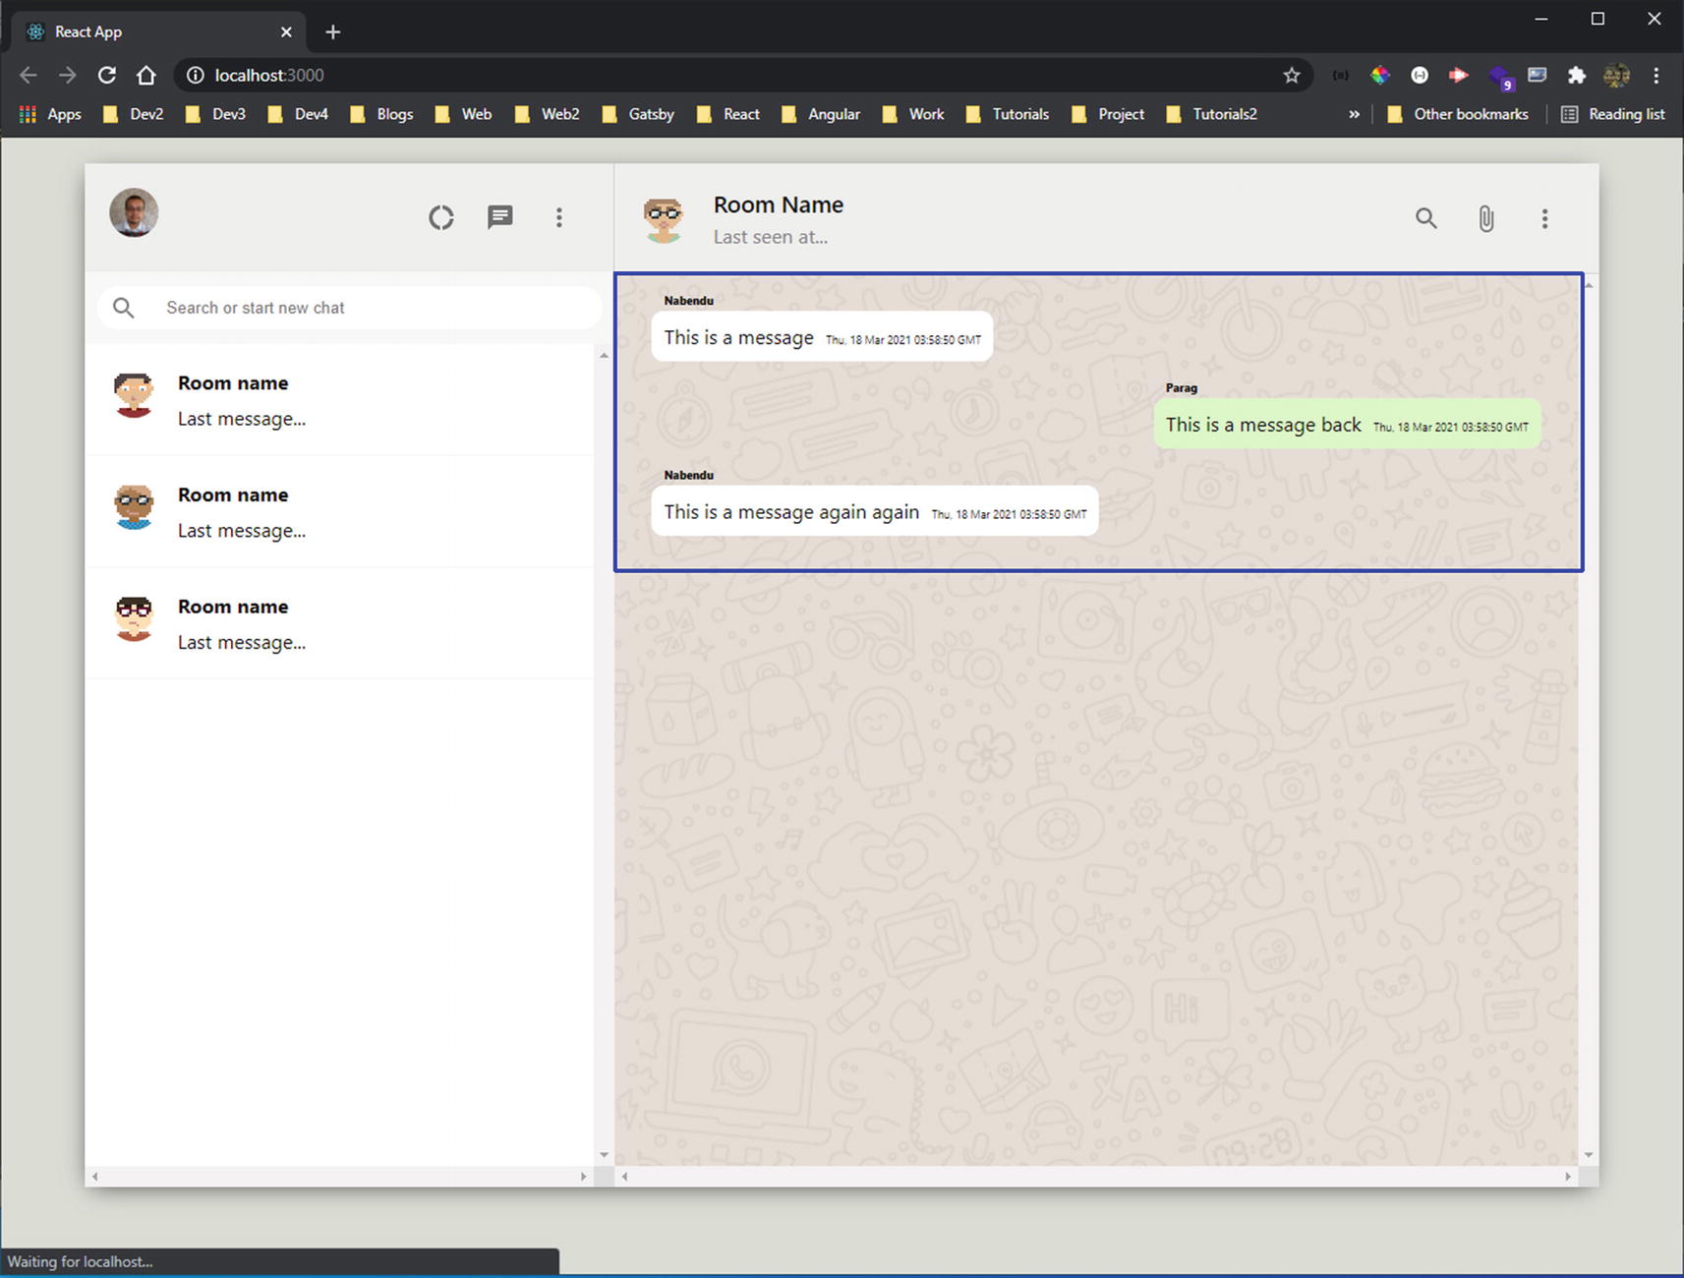Expand hidden bookmarks with the chevron
1684x1278 pixels.
tap(1354, 114)
